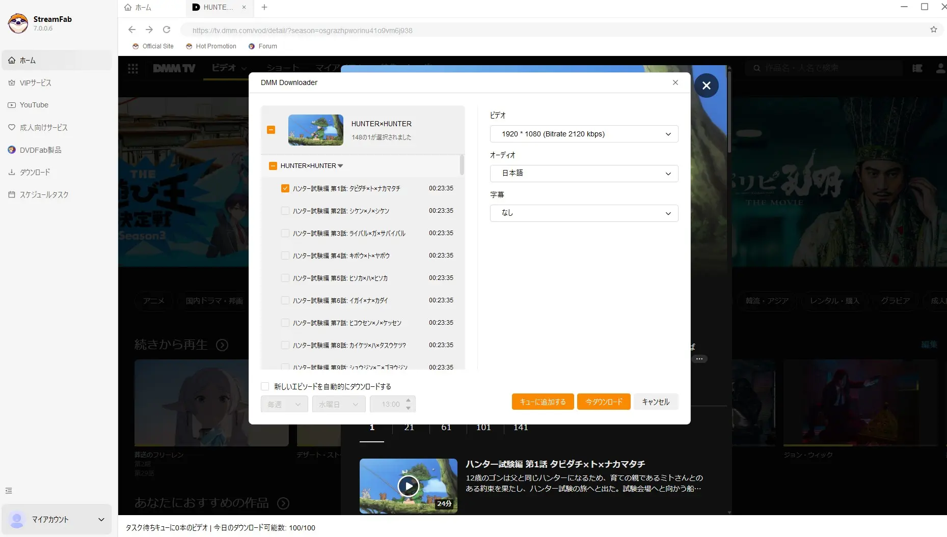The height and width of the screenshot is (537, 947).
Task: Open the ビデオ menu dropdown in DMM TV
Action: pyautogui.click(x=229, y=68)
